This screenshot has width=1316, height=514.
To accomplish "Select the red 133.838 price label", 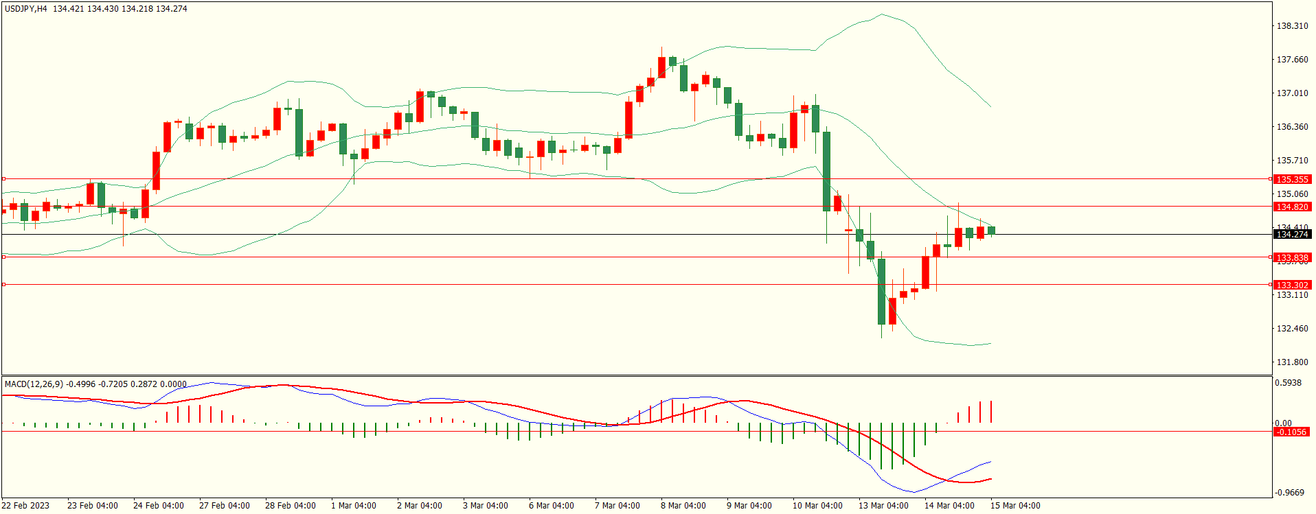I will click(x=1292, y=258).
